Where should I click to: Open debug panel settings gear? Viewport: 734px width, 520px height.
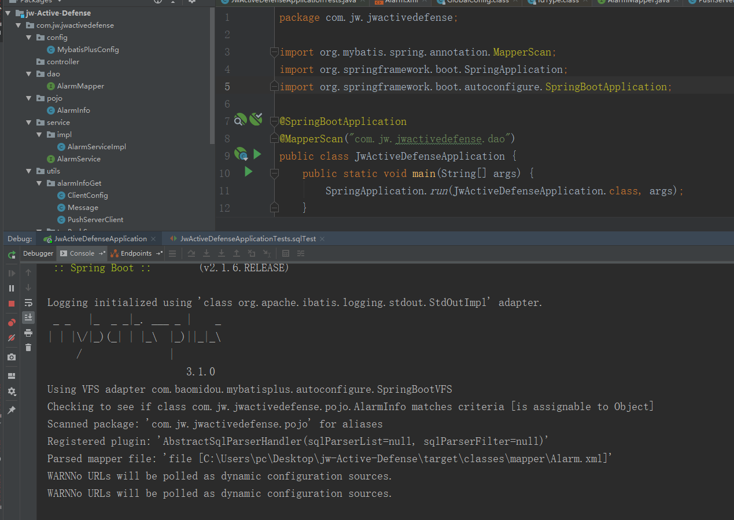coord(12,392)
